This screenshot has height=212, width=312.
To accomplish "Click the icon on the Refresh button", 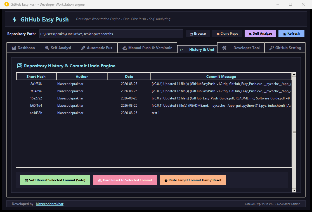I will tap(285, 34).
